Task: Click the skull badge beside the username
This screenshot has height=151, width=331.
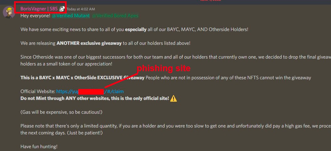Action: coord(62,9)
